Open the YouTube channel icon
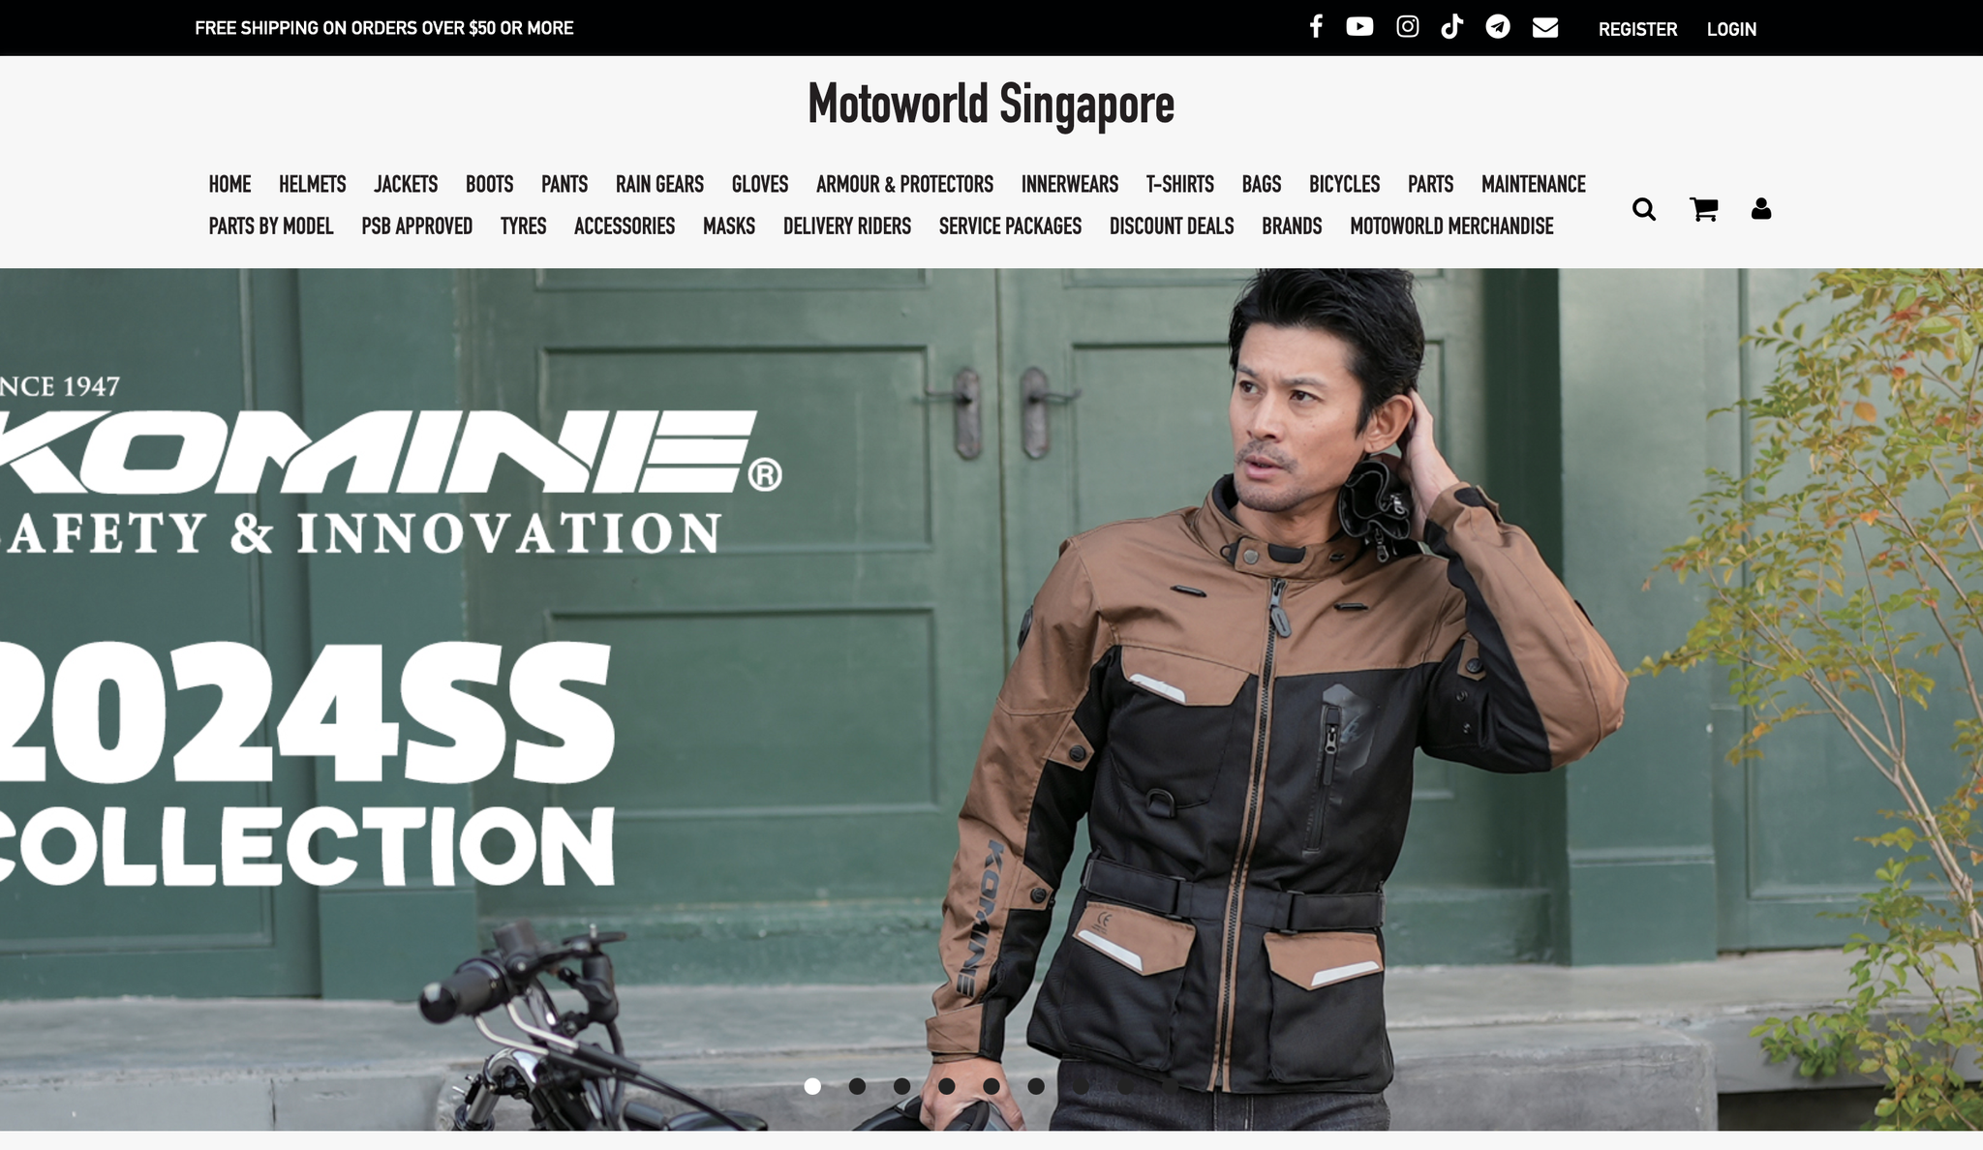Image resolution: width=1983 pixels, height=1150 pixels. 1359,26
